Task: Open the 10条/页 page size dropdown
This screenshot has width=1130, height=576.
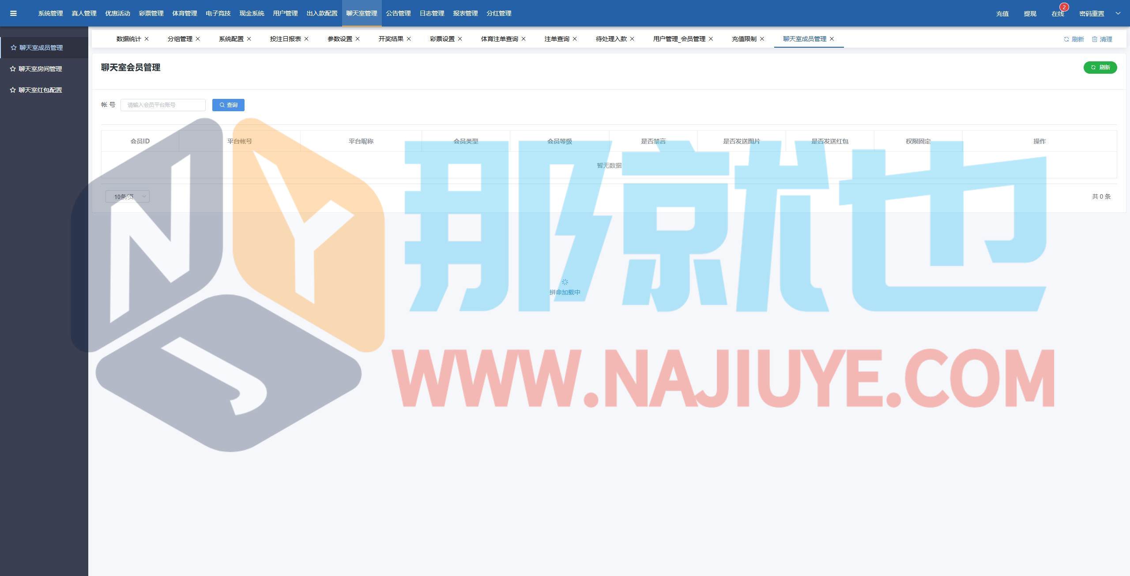Action: point(128,196)
